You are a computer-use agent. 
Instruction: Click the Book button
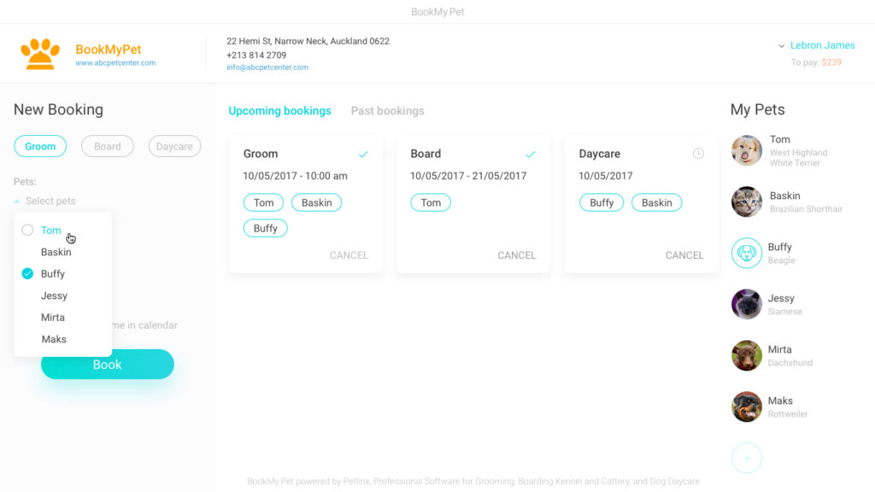(107, 364)
